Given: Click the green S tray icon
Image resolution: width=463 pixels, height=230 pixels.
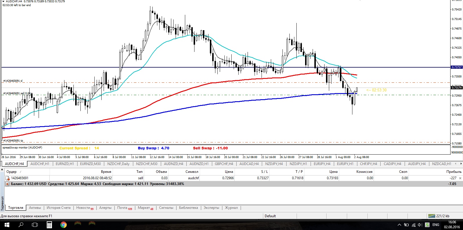Looking at the screenshot, I should click(427, 225).
